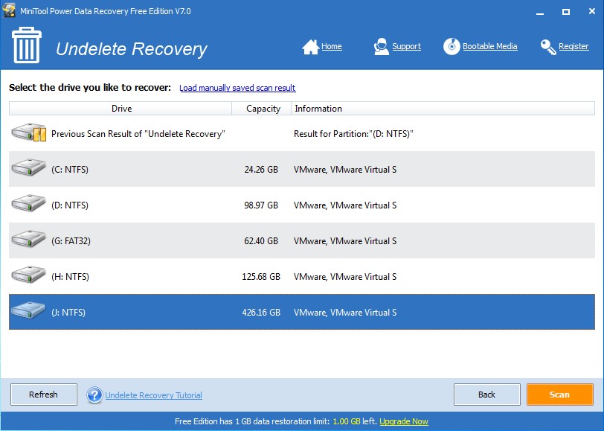Open the Home link

(331, 46)
